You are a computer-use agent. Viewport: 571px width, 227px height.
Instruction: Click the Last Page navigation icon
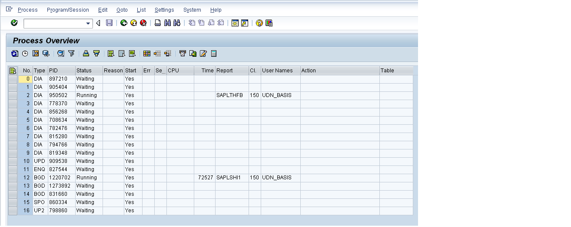220,23
